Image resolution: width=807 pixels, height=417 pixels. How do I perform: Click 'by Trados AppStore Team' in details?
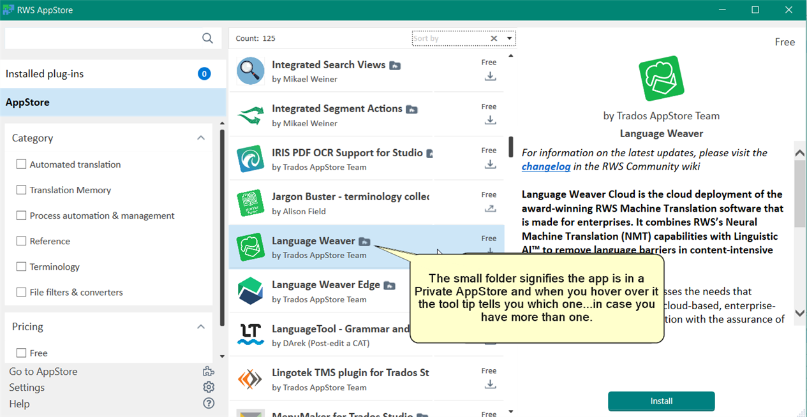click(662, 116)
